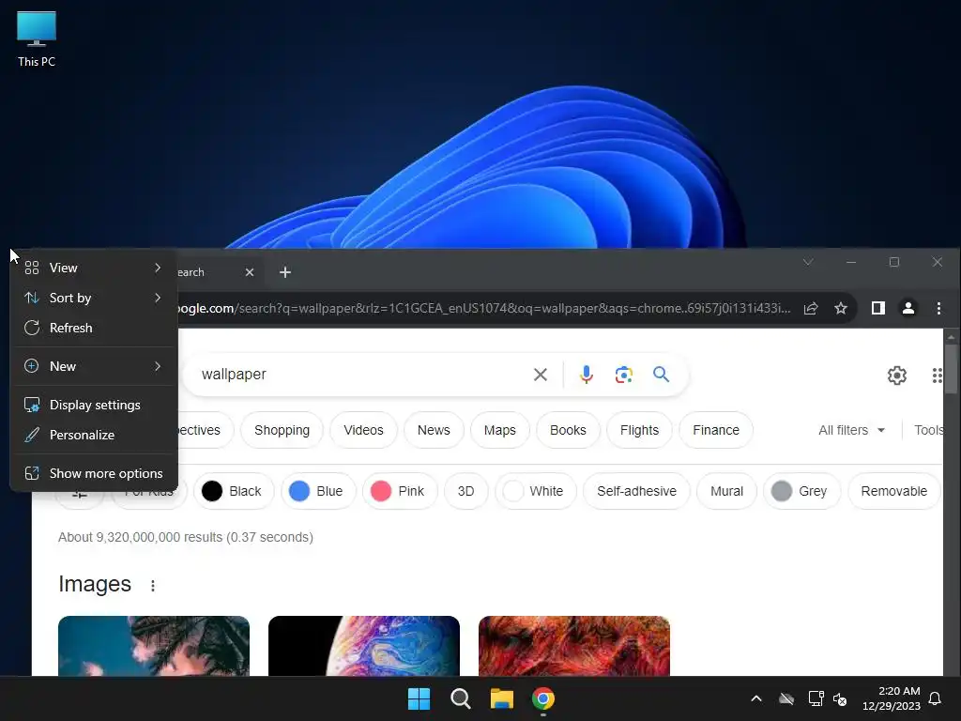The image size is (961, 721).
Task: Open Windows Start menu
Action: pyautogui.click(x=419, y=698)
